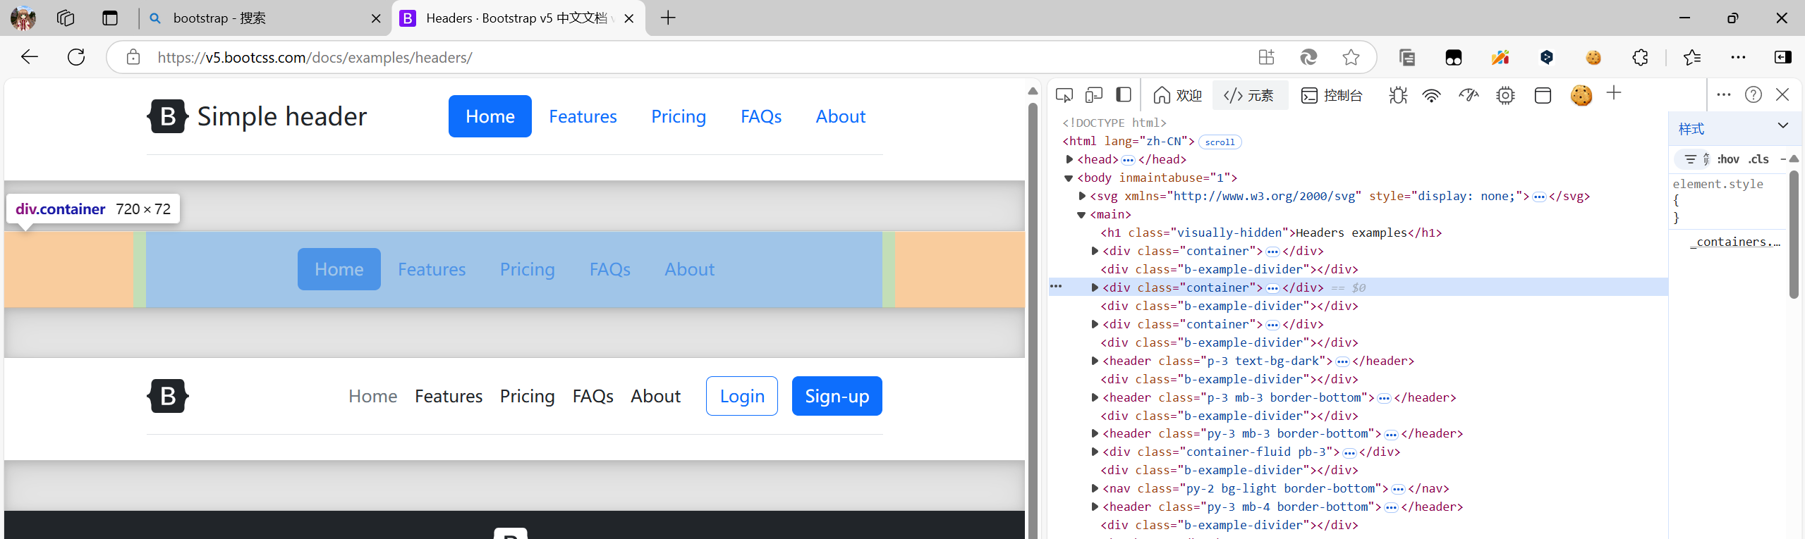Open the Sources bug icon panel
This screenshot has height=539, width=1805.
(x=1397, y=95)
